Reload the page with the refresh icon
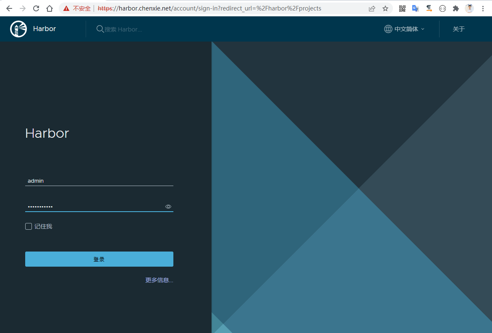 (36, 8)
